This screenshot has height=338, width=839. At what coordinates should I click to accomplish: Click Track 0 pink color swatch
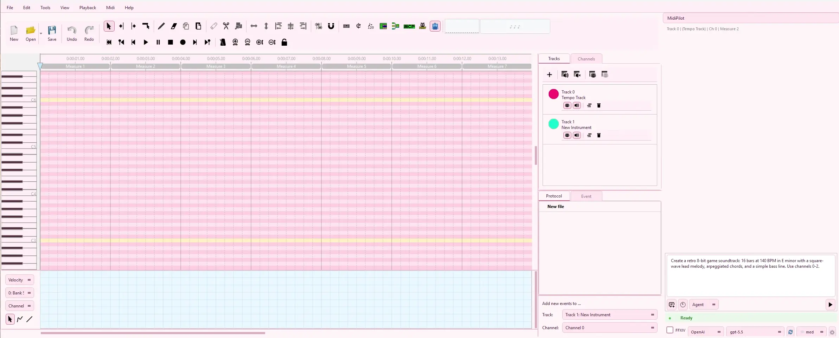[553, 94]
